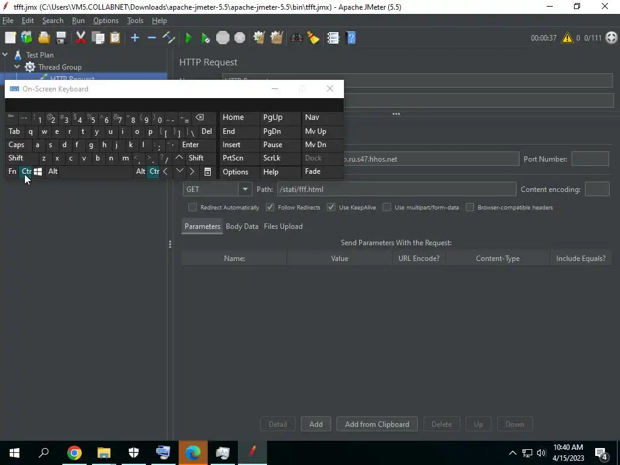
Task: Click the Stop test icon
Action: tap(223, 38)
